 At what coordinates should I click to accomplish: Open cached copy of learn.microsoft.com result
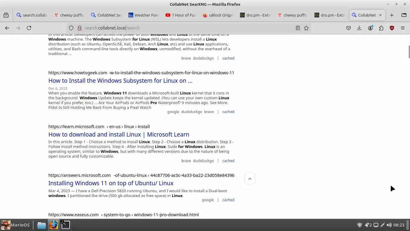tap(228, 161)
